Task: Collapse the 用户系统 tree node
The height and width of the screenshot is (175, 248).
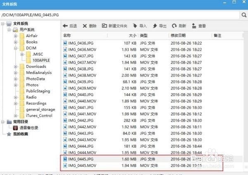Action: [x=9, y=30]
